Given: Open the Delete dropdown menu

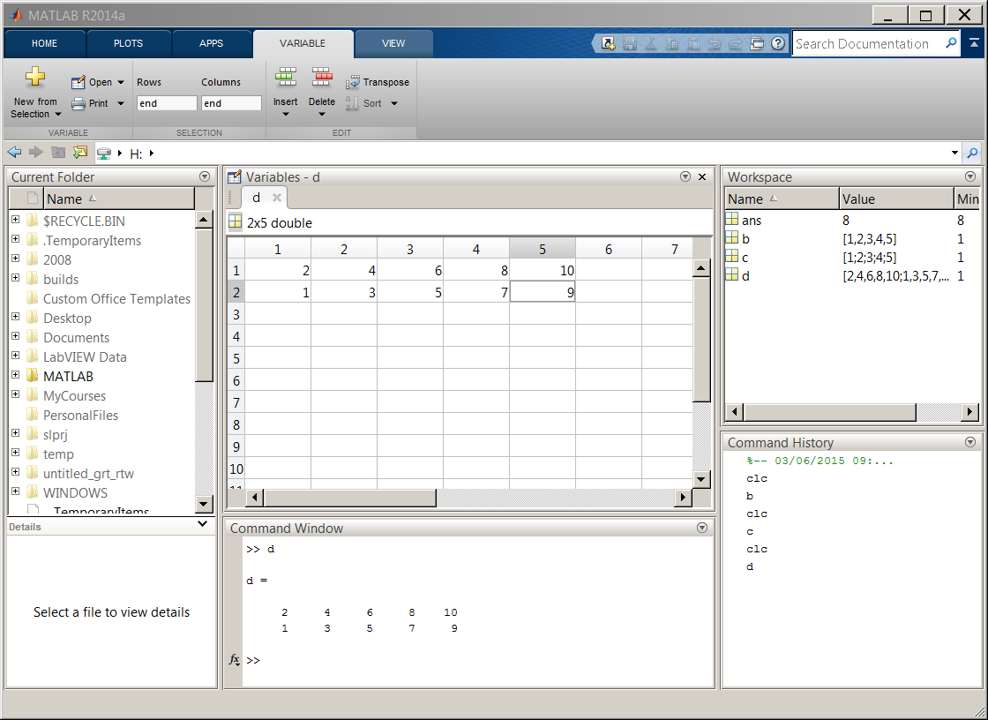Looking at the screenshot, I should (x=321, y=114).
